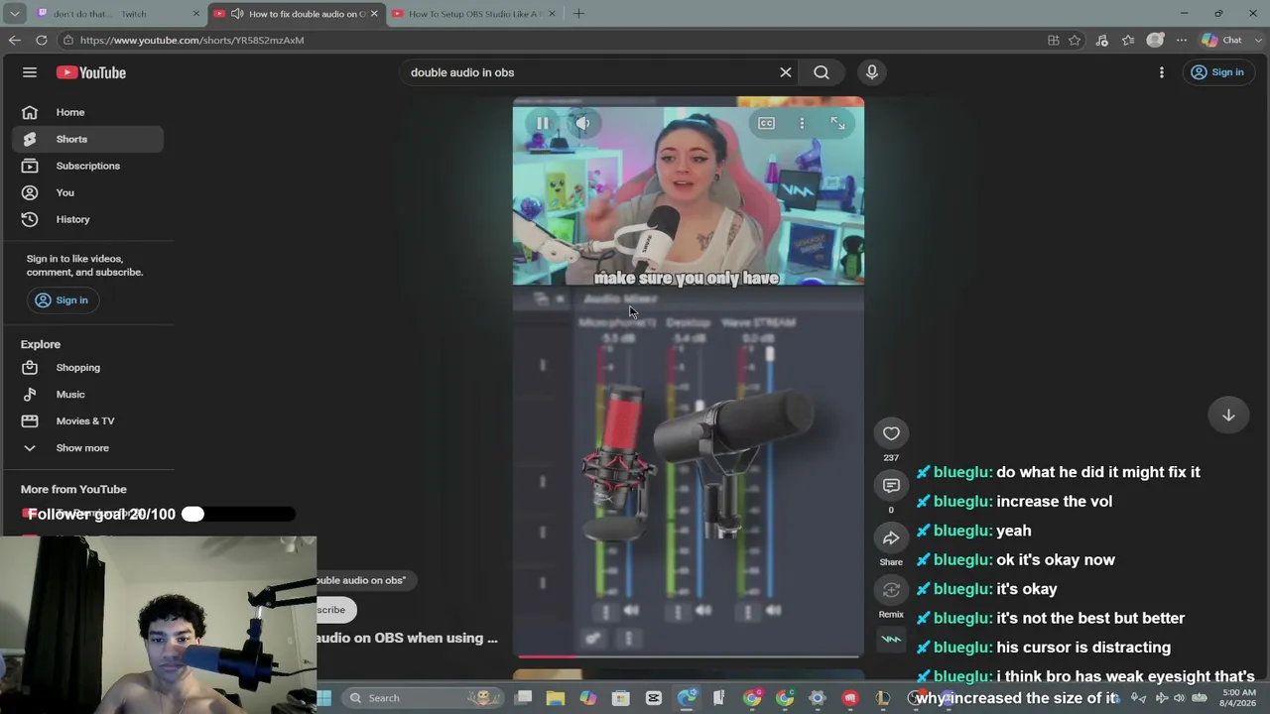
Task: Open the taskbar clock and date
Action: (1239, 698)
